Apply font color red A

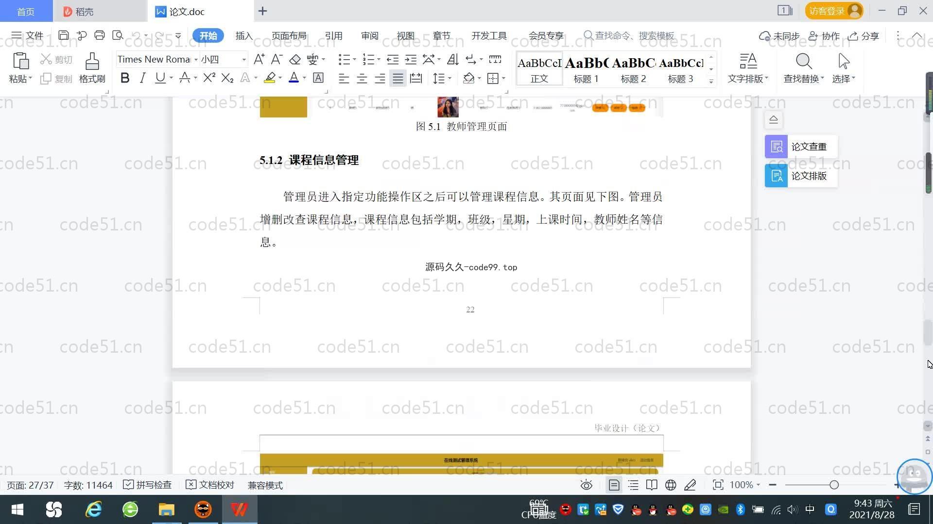(x=294, y=78)
